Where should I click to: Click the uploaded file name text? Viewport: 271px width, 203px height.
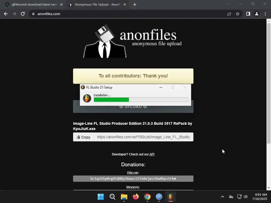pos(133,126)
